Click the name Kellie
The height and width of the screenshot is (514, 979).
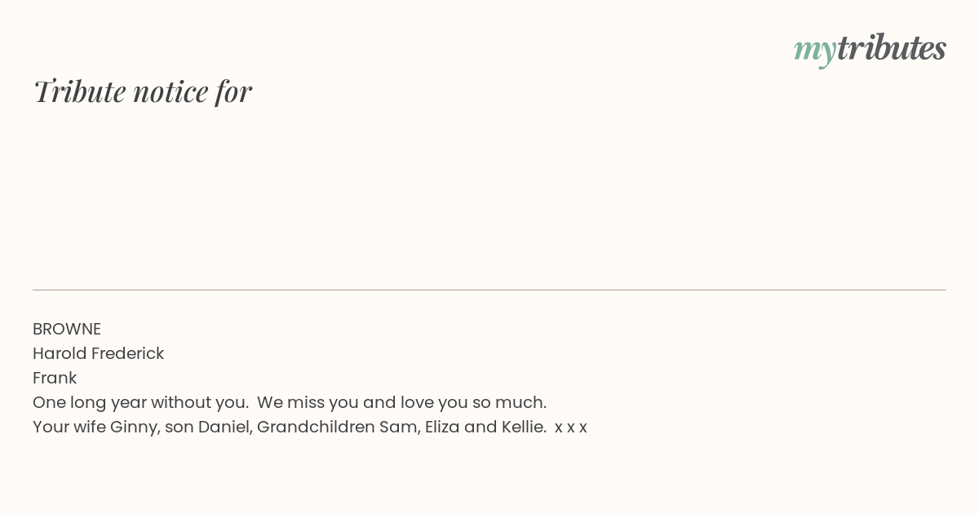(524, 427)
